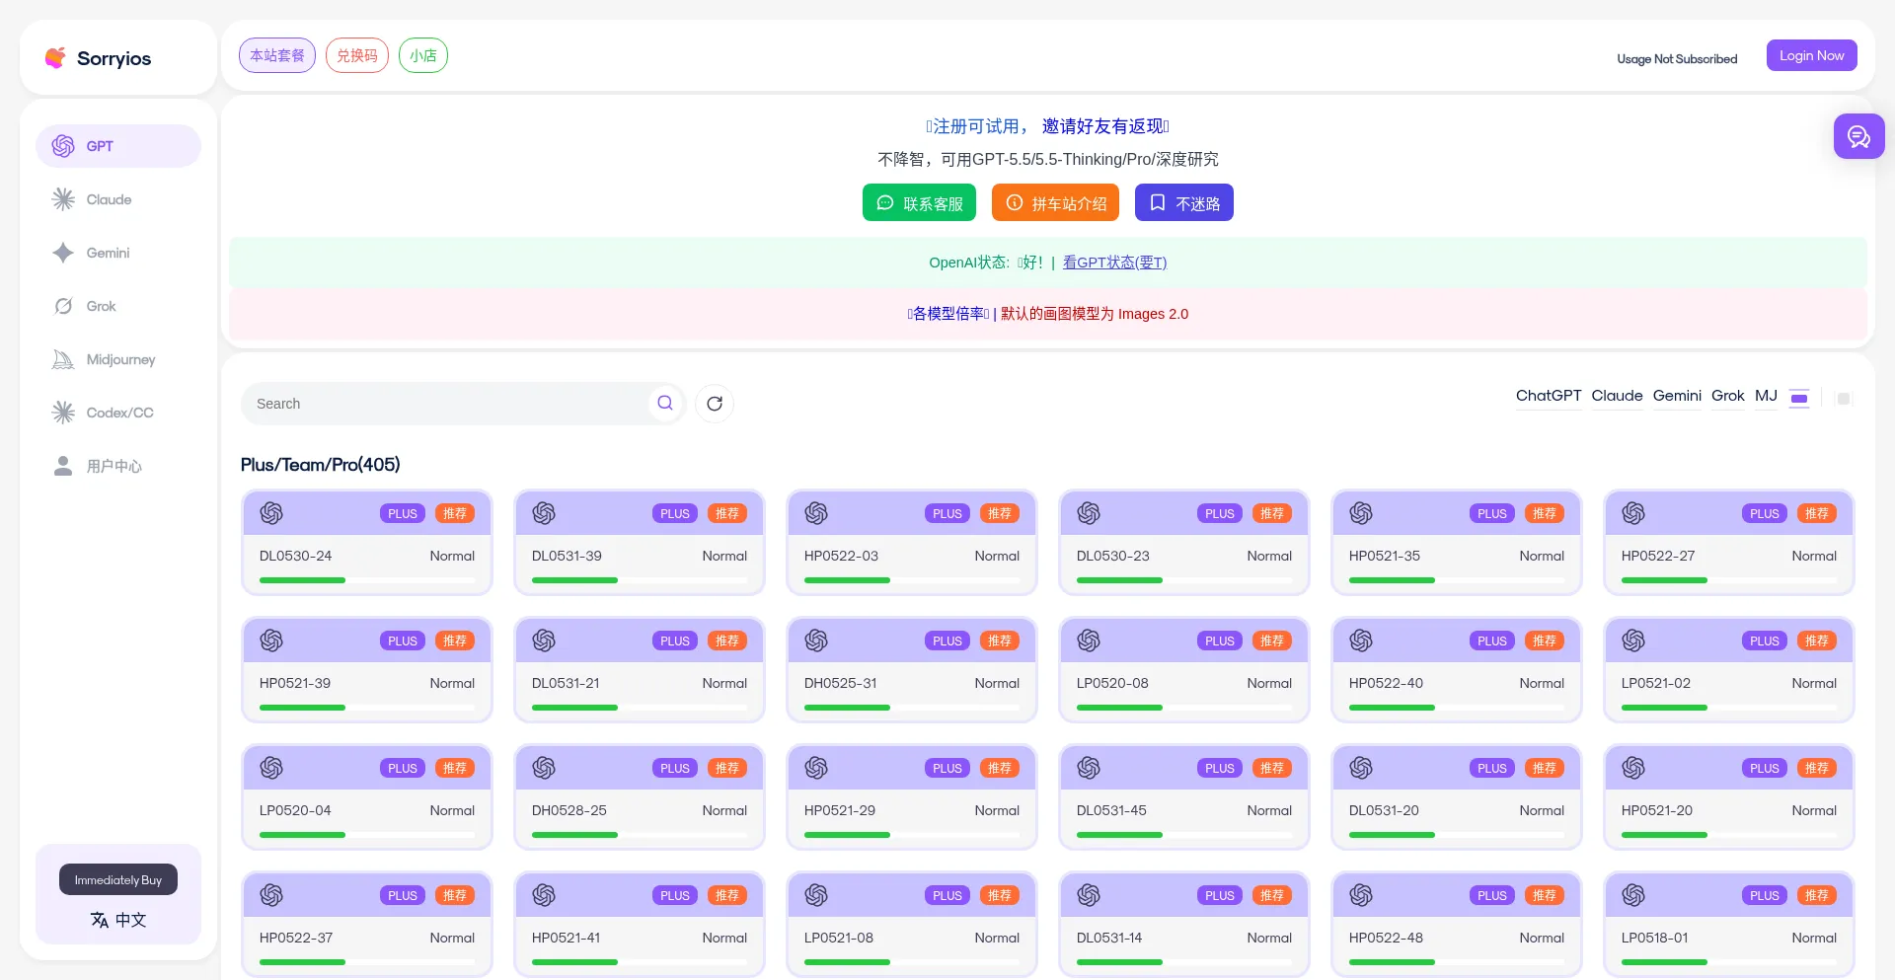1895x980 pixels.
Task: Click the OpenAI icon on card DL0530-24
Action: pos(271,513)
